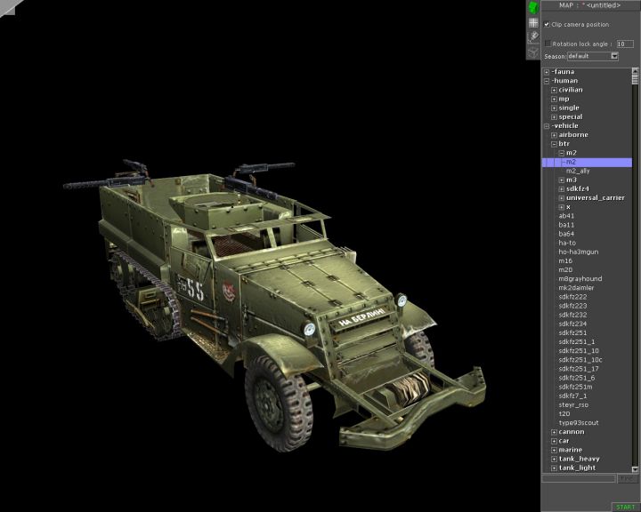Select sdkfz222 in the vehicle list
This screenshot has height=512, width=641.
(x=573, y=297)
